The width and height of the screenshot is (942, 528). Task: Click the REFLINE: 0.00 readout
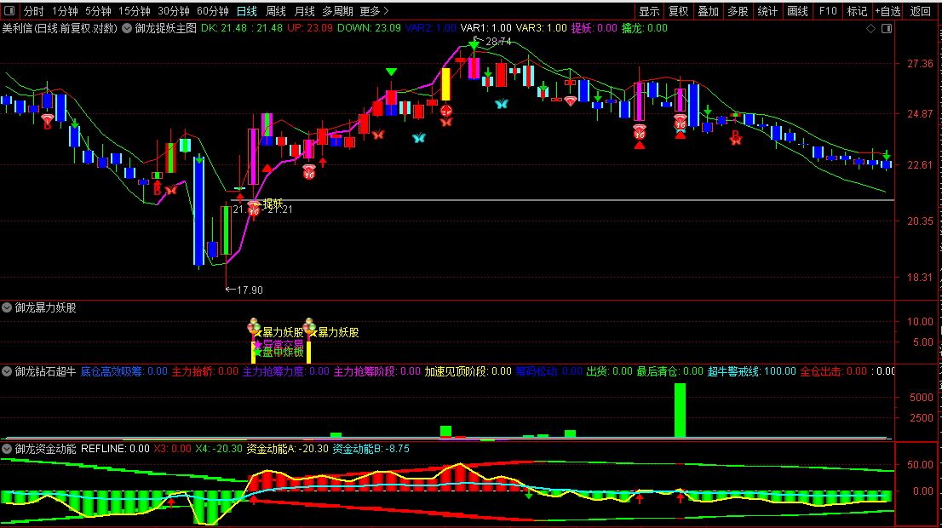[x=115, y=449]
